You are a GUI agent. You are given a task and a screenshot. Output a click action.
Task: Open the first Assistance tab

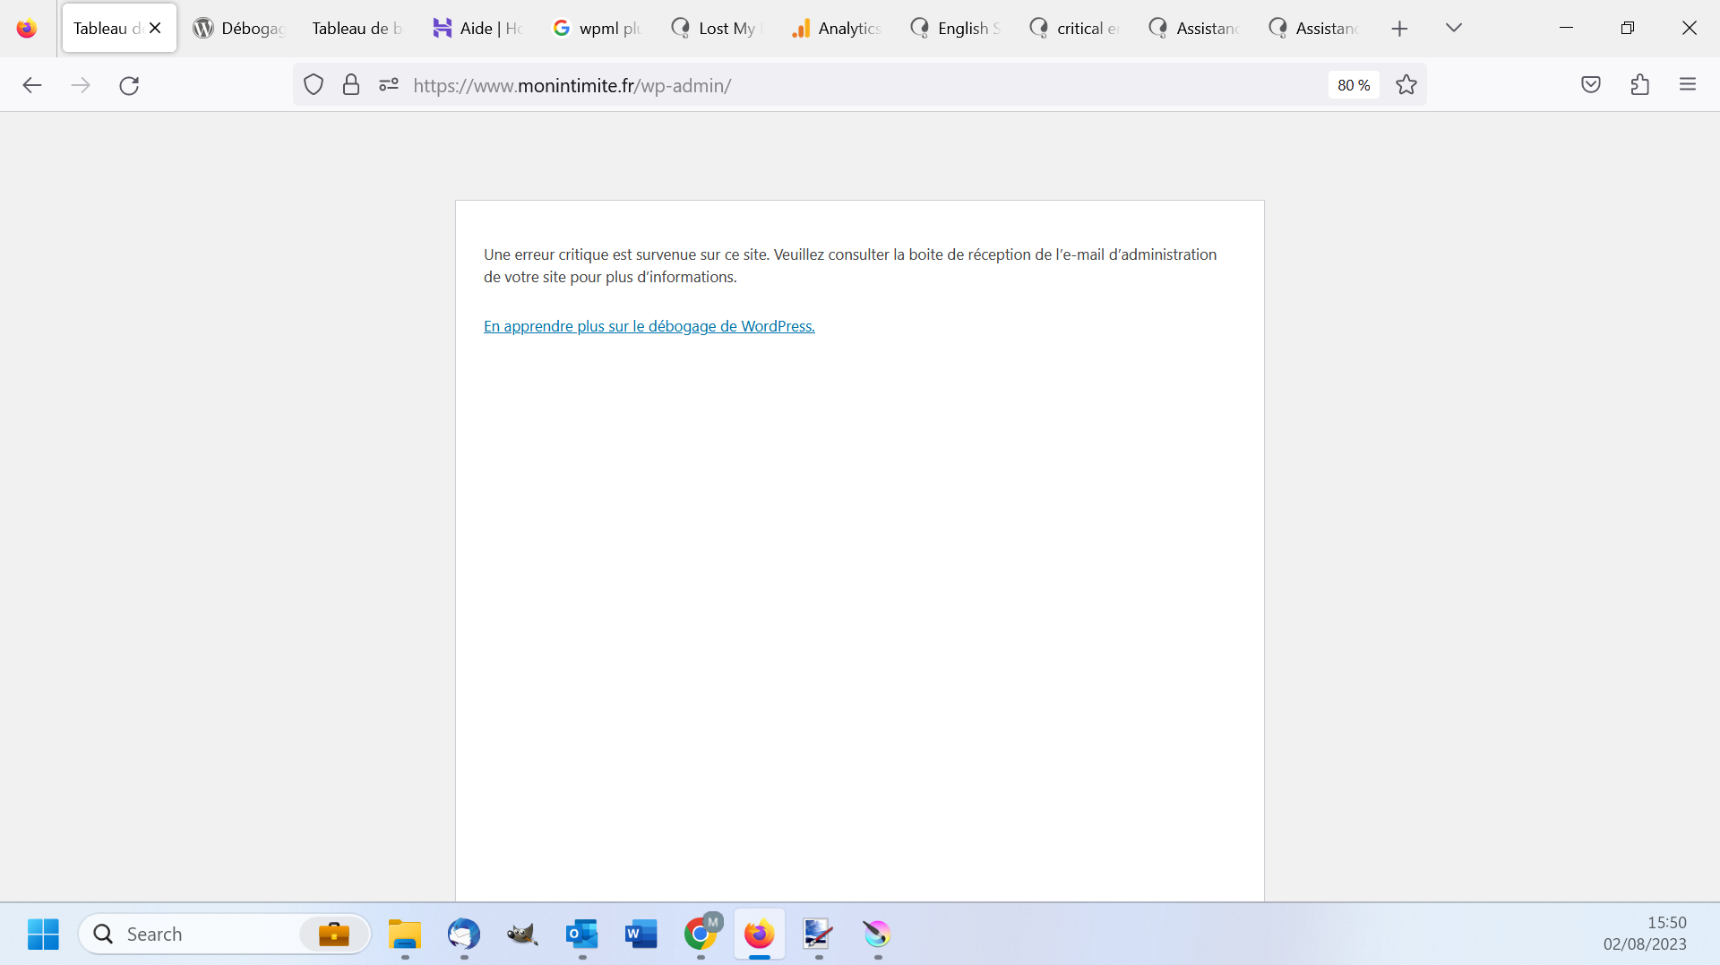click(1195, 28)
